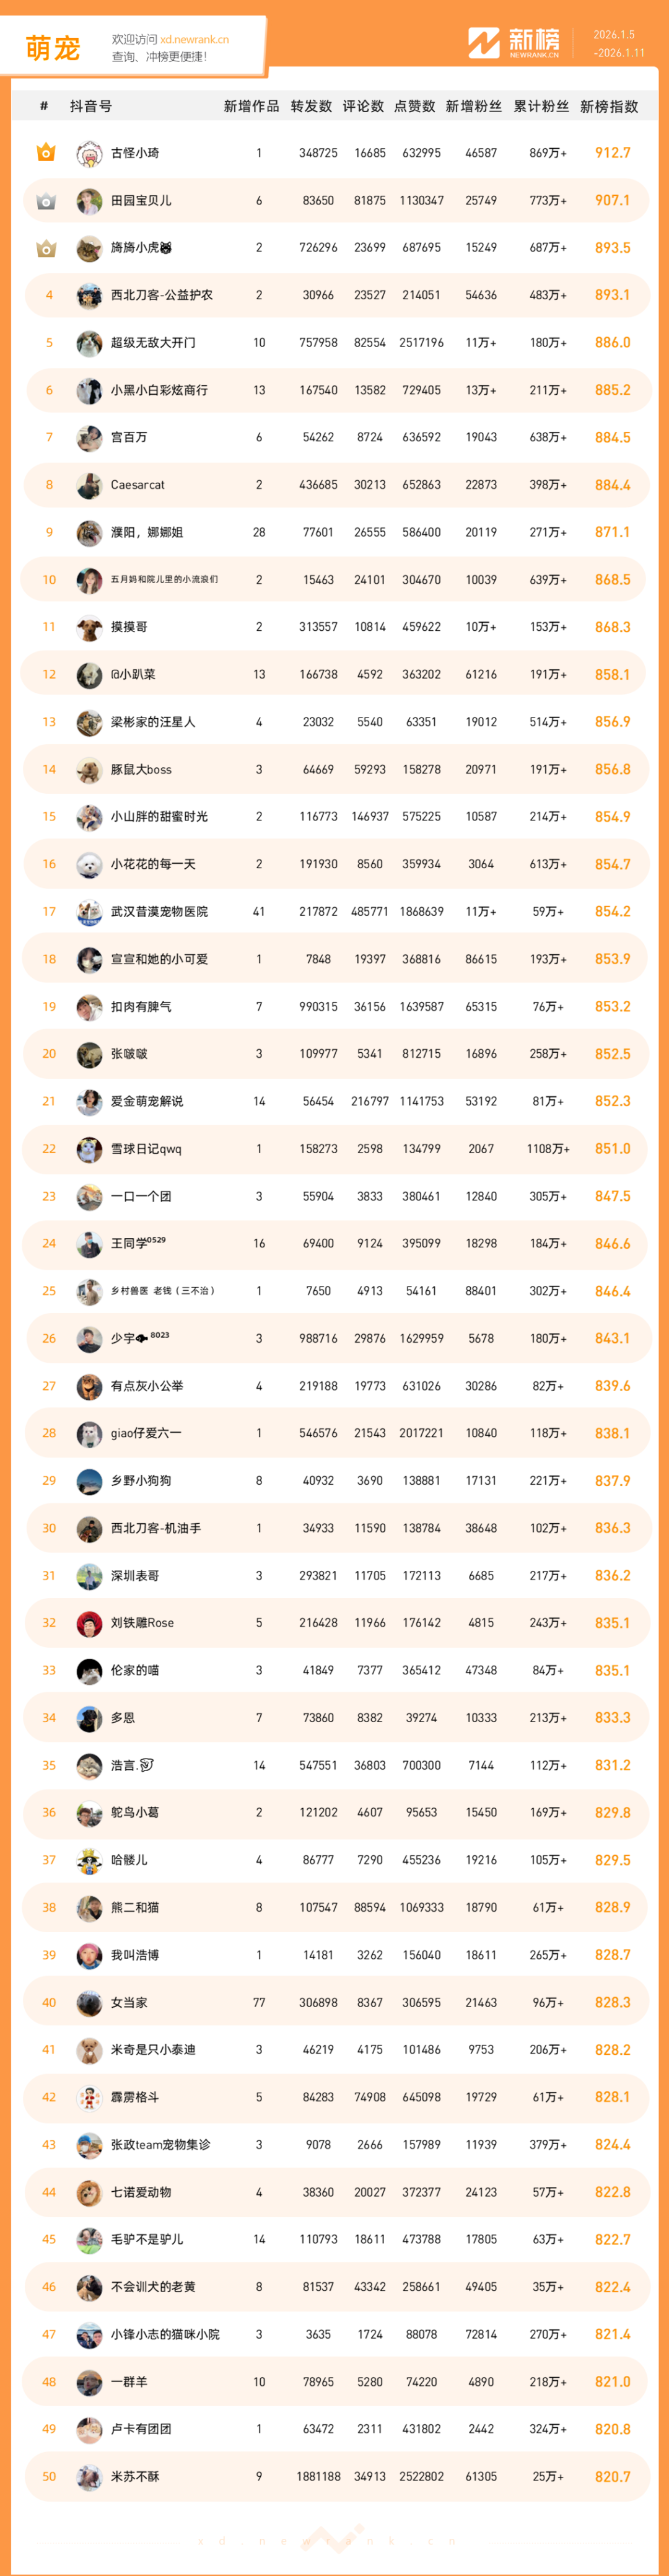Viewport: 669px width, 2576px height.
Task: Open the avatar of 古梓小琦
Action: click(89, 154)
